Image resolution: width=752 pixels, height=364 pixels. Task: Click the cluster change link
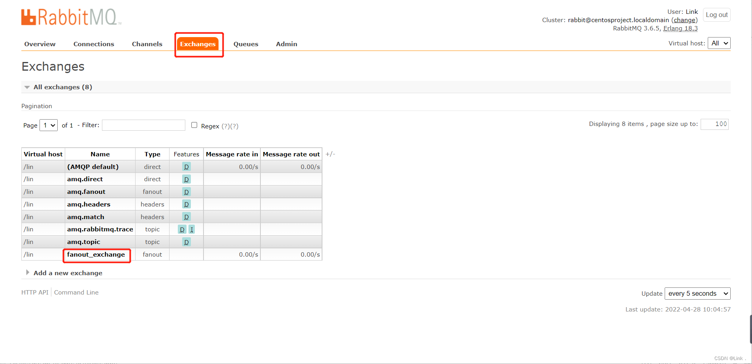click(x=684, y=20)
